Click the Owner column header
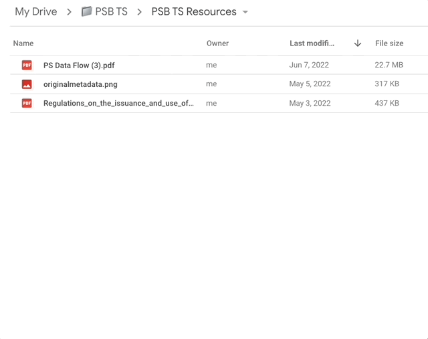The height and width of the screenshot is (339, 428). 217,43
